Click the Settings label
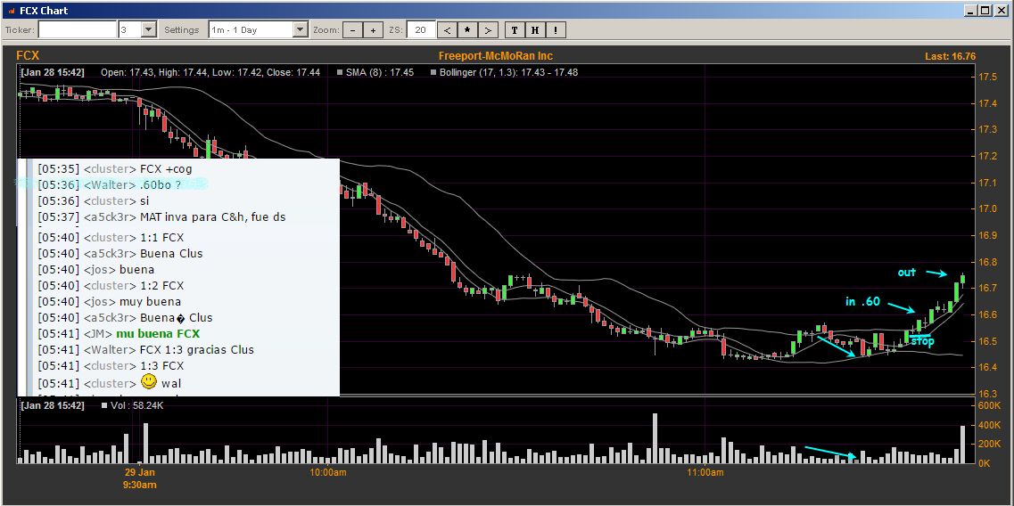The width and height of the screenshot is (1014, 506). (x=182, y=29)
